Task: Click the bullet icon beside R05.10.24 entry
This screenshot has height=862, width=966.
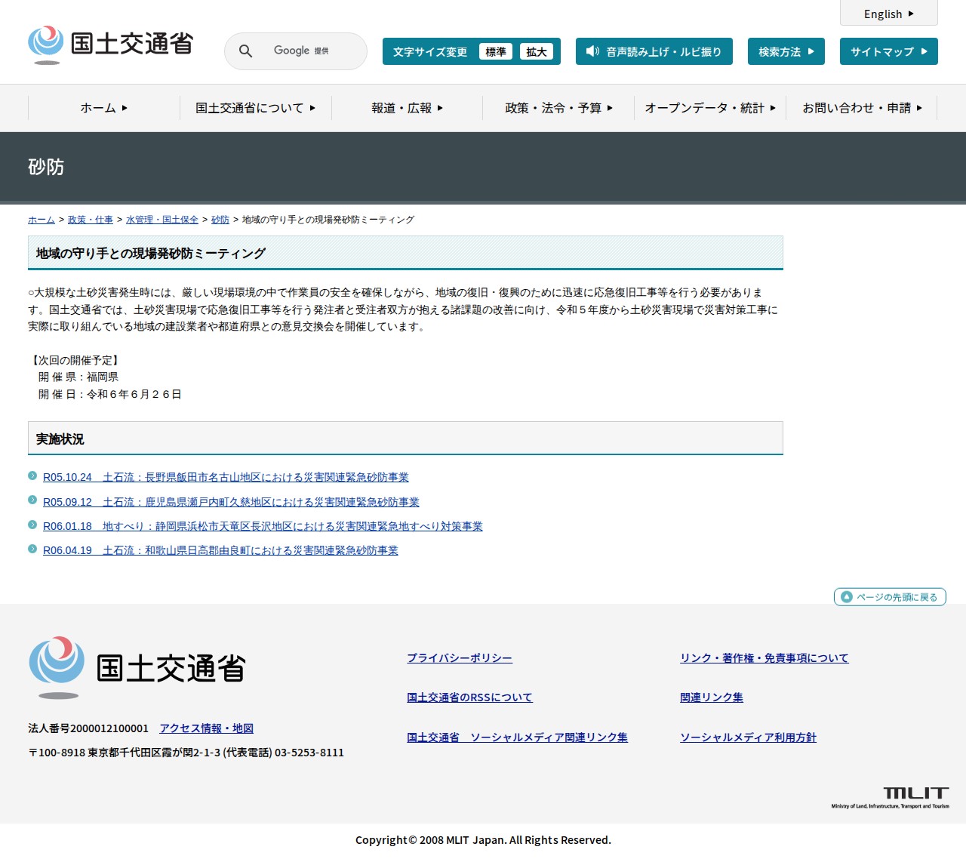Action: pyautogui.click(x=32, y=476)
